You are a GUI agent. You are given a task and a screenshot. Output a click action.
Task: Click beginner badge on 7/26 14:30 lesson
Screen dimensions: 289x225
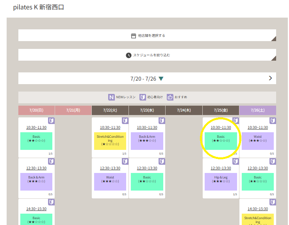[273, 202]
